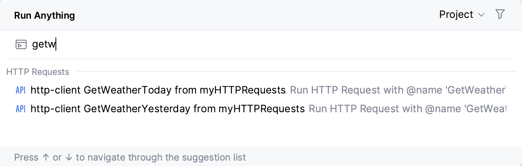522x166 pixels.
Task: Click the API icon next to GetWeatherYesterday
Action: coord(20,109)
